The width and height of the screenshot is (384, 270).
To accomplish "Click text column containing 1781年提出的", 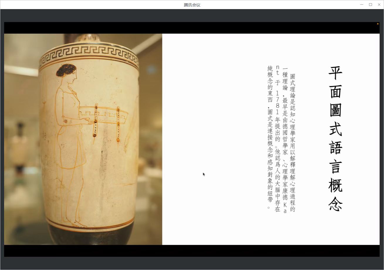I will point(277,139).
